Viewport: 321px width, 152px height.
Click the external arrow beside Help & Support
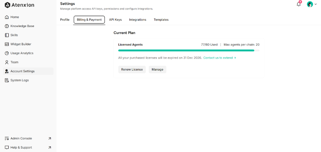coord(49,148)
